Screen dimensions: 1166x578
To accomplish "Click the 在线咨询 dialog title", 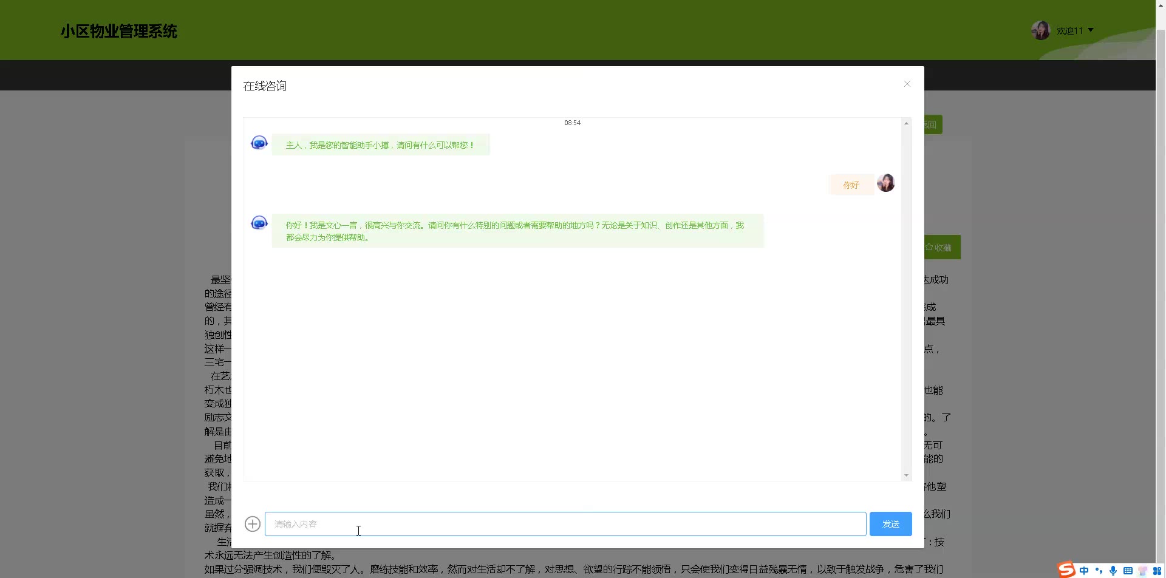I will click(x=265, y=86).
